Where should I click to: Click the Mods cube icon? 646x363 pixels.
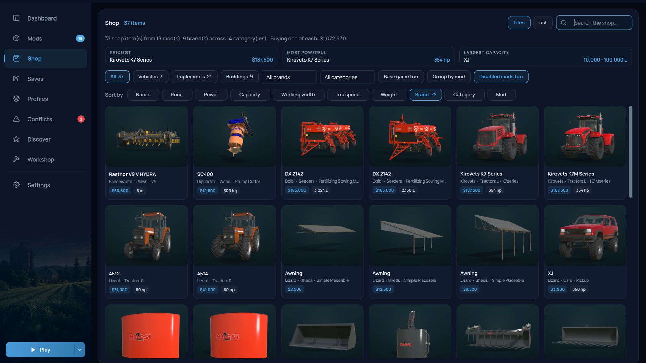pos(16,38)
